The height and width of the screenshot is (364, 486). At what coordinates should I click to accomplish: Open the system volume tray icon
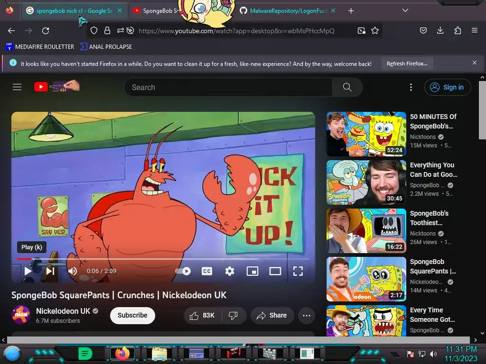(433, 354)
